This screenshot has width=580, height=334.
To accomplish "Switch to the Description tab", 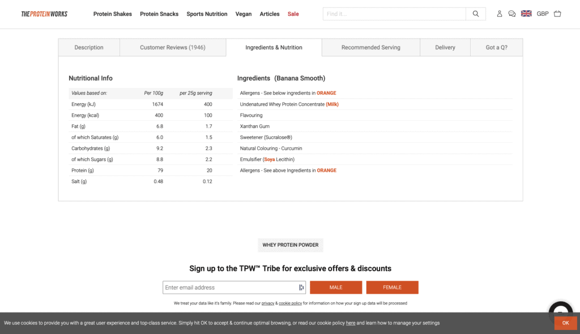I will pos(89,48).
